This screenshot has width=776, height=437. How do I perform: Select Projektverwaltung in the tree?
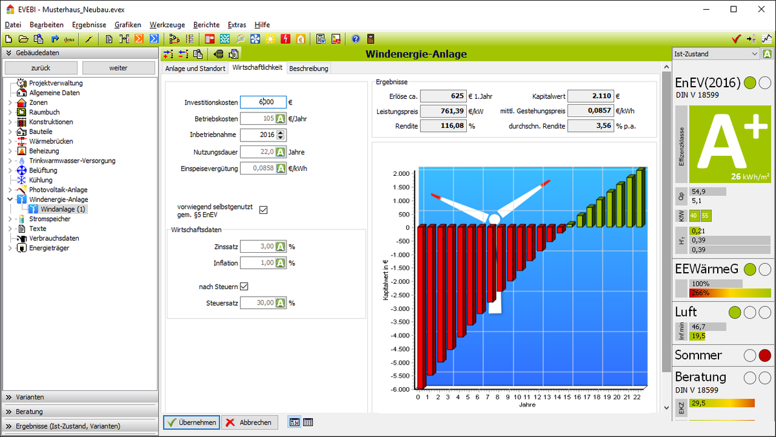click(56, 83)
